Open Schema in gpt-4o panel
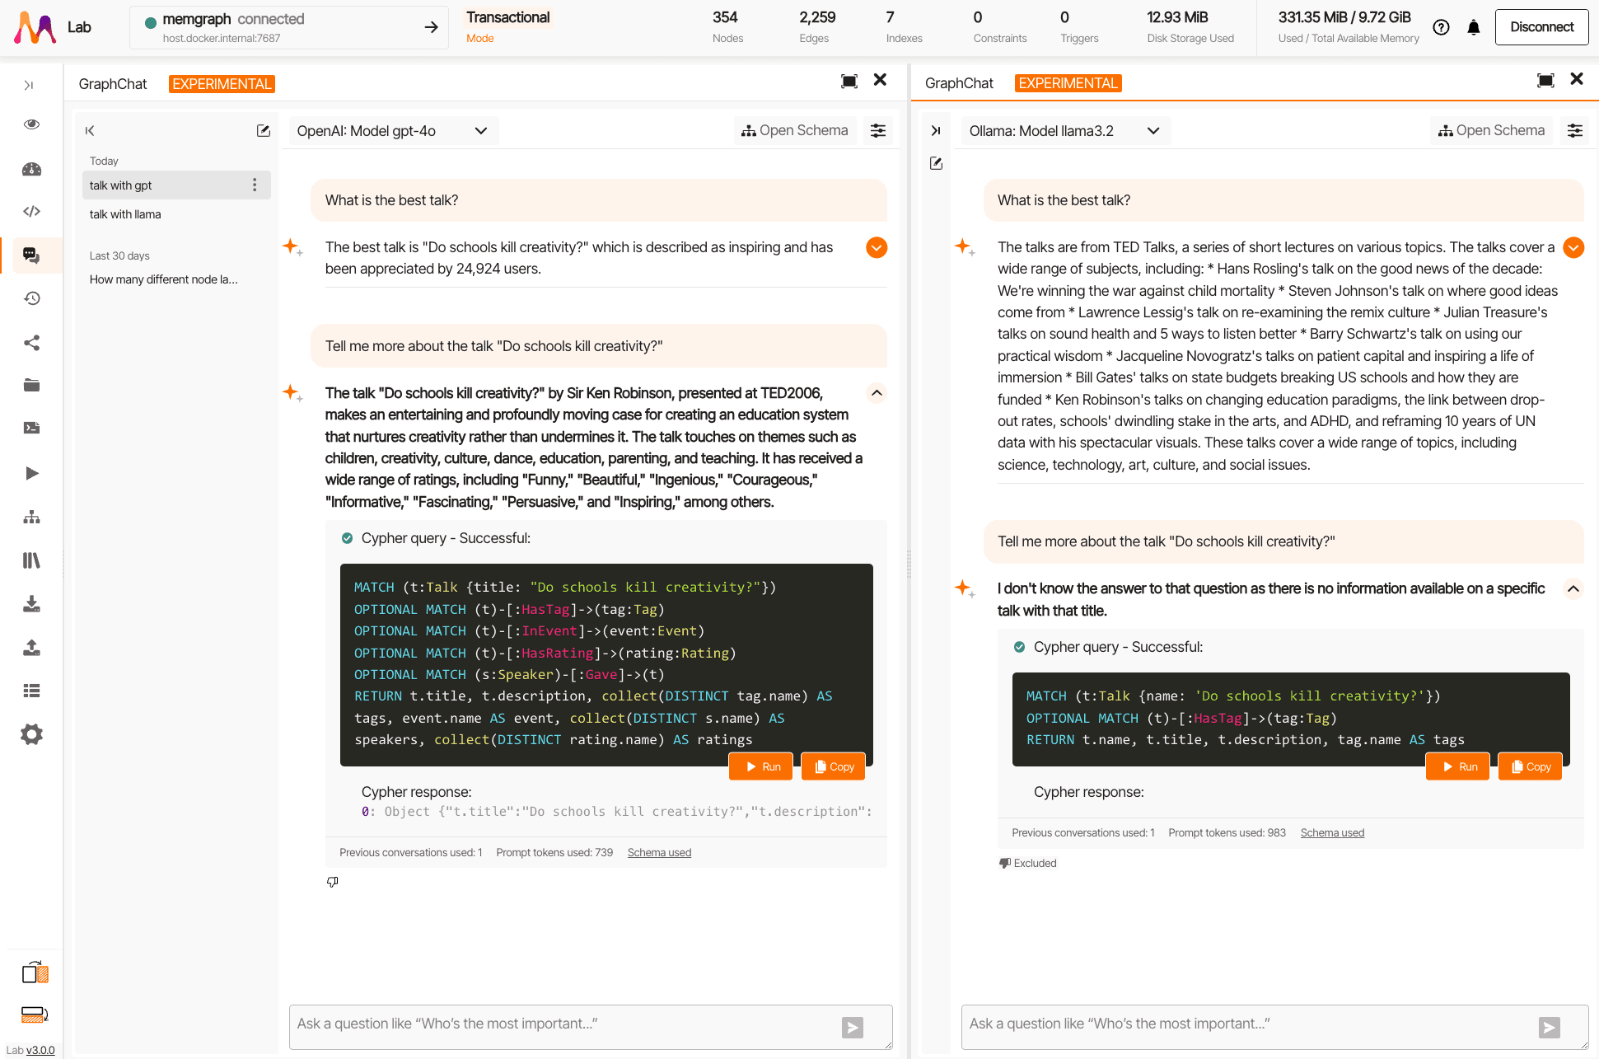Viewport: 1599px width, 1059px height. 795,130
